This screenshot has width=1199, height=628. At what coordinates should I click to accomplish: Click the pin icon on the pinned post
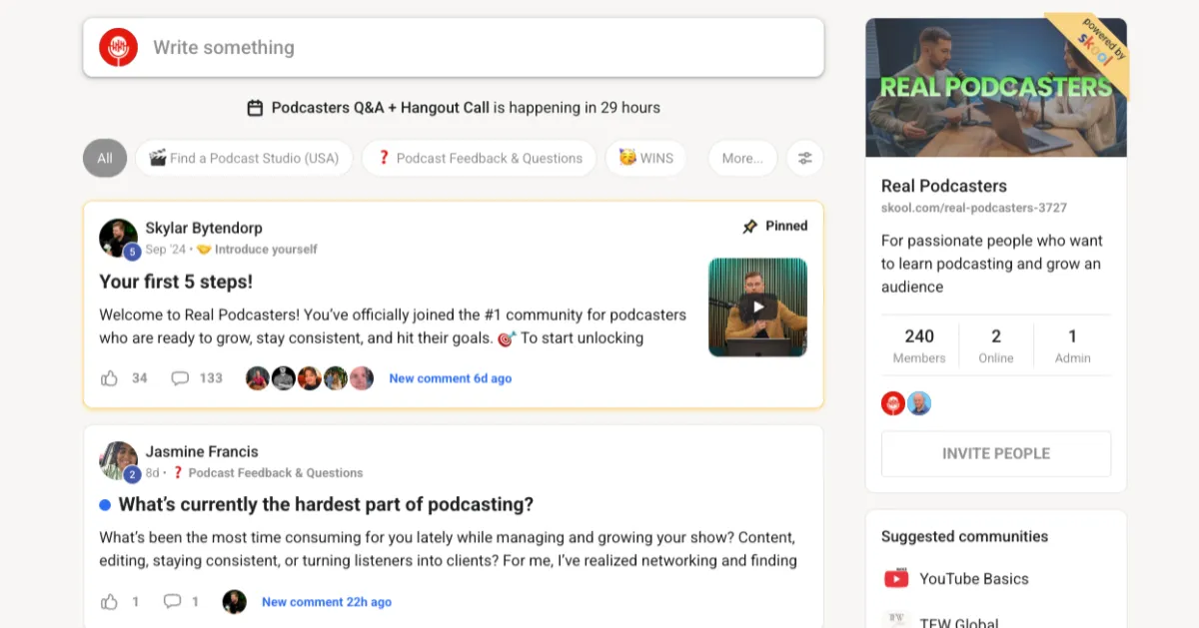(x=749, y=227)
